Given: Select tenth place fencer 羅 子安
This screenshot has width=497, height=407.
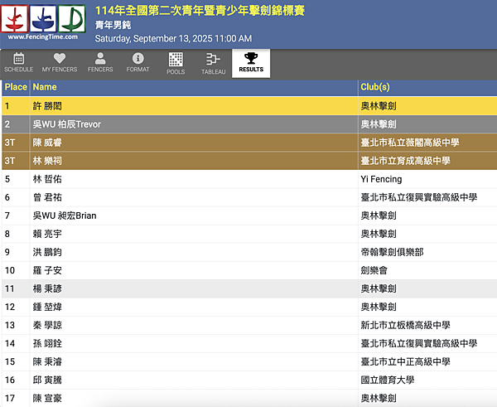Looking at the screenshot, I should pyautogui.click(x=47, y=270).
